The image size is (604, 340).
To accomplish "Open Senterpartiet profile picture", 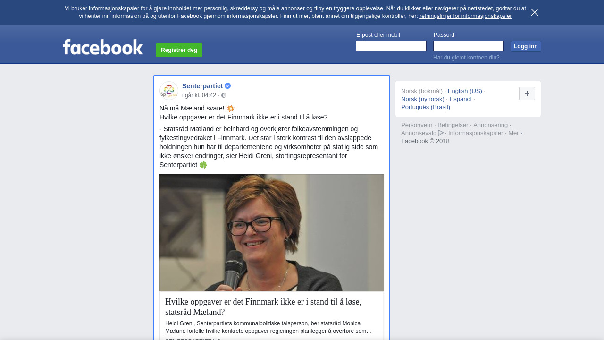I will 169,91.
